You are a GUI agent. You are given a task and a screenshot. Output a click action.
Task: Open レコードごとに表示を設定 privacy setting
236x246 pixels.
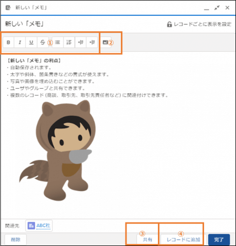tap(199, 24)
